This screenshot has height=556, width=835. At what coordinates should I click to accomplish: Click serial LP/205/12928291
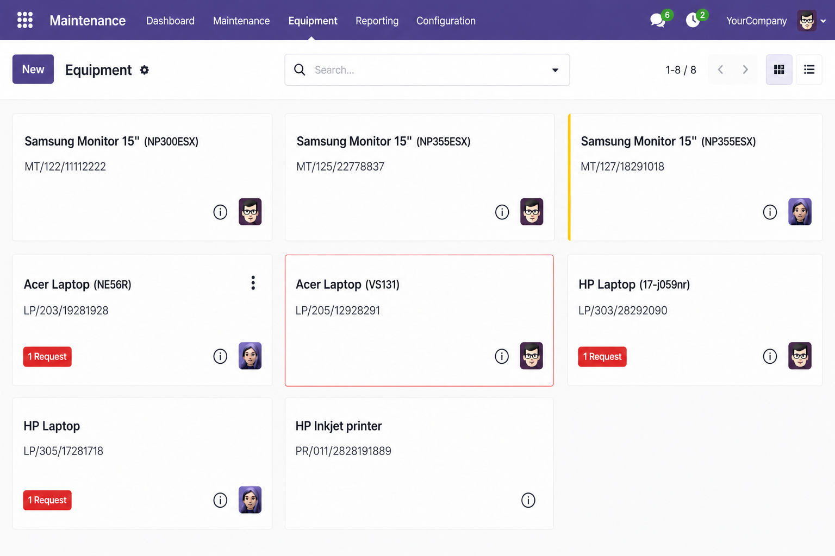338,311
